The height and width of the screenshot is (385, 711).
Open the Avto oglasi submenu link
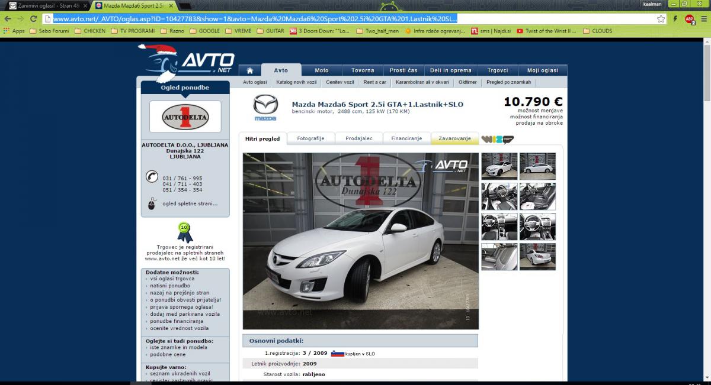coord(255,82)
